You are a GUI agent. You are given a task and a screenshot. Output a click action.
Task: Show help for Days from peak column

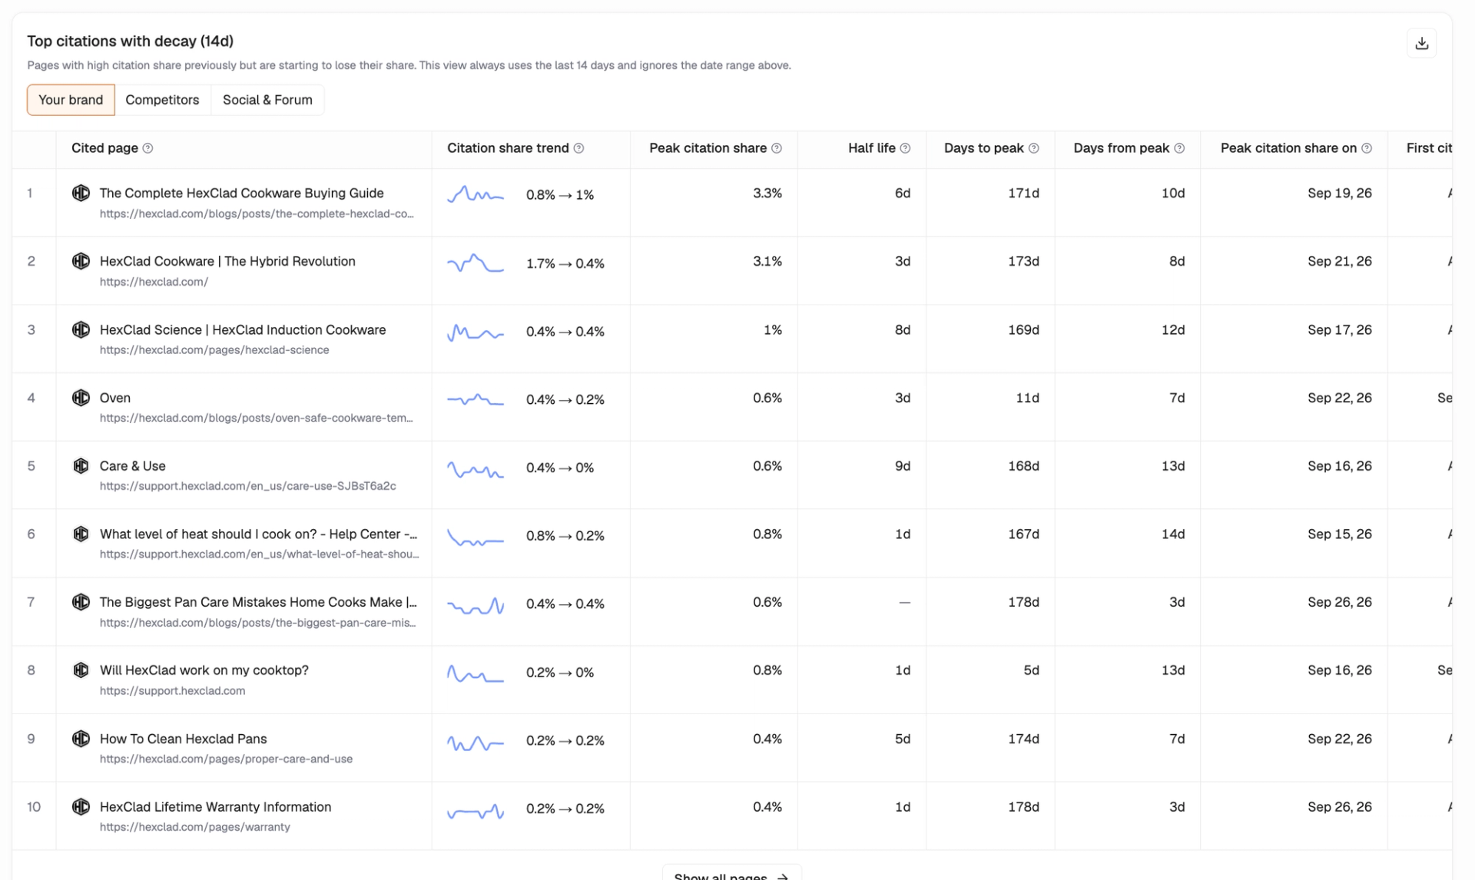(1179, 148)
